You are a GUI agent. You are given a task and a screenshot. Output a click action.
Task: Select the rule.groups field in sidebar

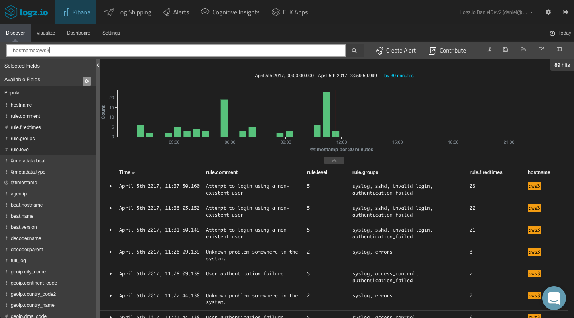click(23, 139)
